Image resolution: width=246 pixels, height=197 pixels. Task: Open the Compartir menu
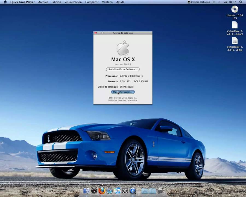click(x=92, y=2)
